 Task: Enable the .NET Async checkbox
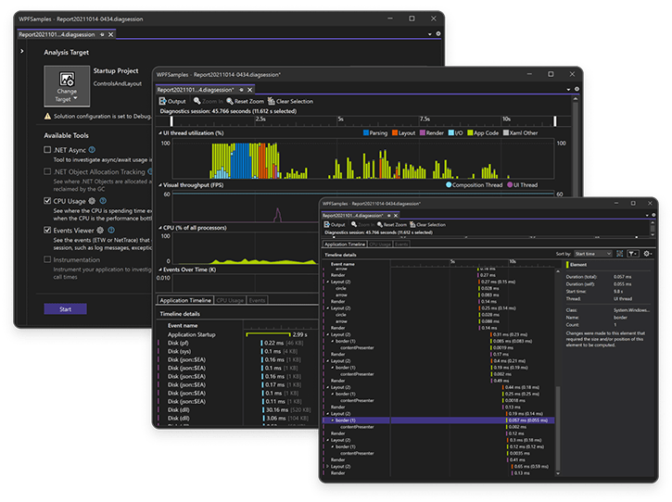click(48, 149)
